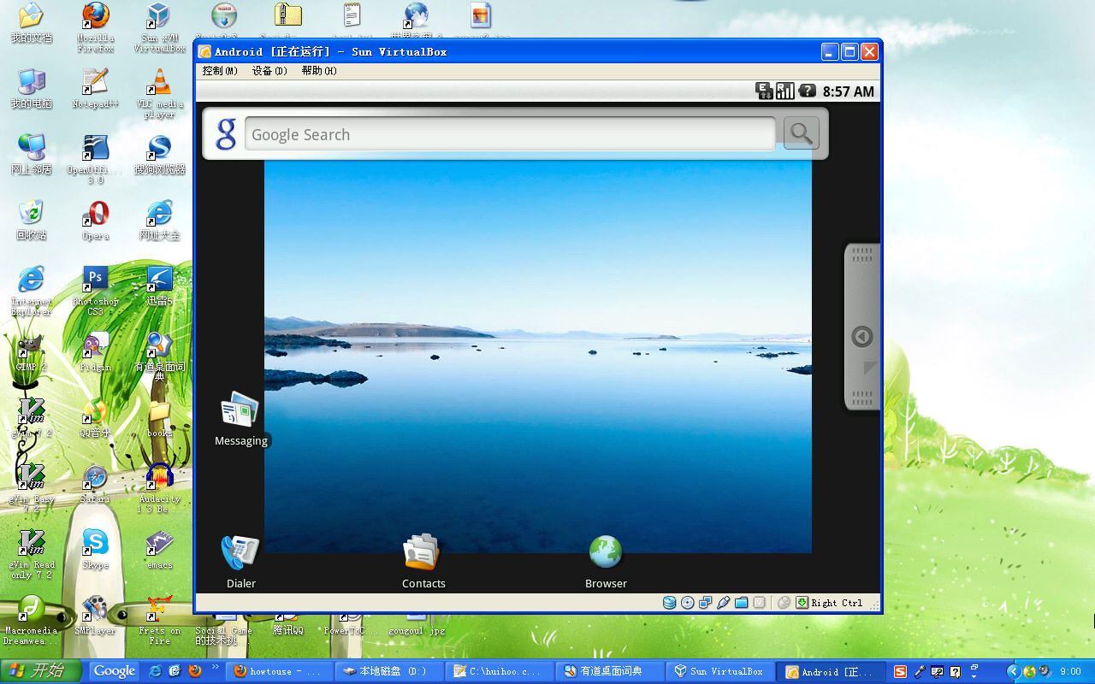Open the 控制(M) menu
The width and height of the screenshot is (1095, 684).
point(220,71)
